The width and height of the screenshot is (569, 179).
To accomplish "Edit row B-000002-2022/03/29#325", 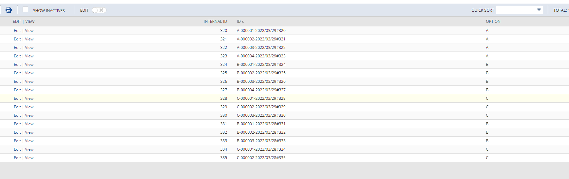I will click(x=17, y=73).
